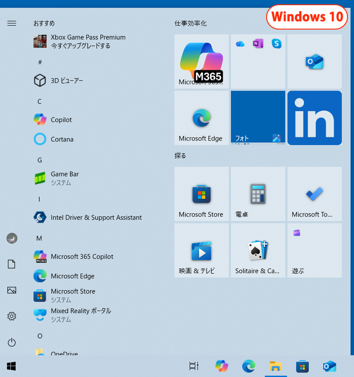Image resolution: width=354 pixels, height=377 pixels.
Task: Open Task View on the taskbar
Action: (x=194, y=366)
